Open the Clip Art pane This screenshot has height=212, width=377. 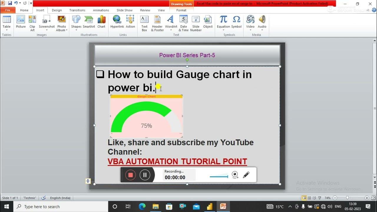32,23
